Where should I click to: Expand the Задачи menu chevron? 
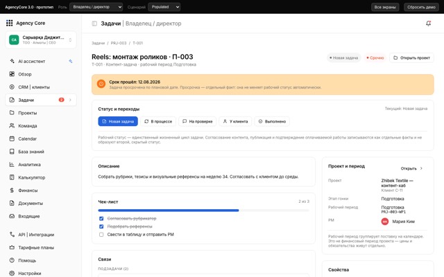(x=70, y=100)
